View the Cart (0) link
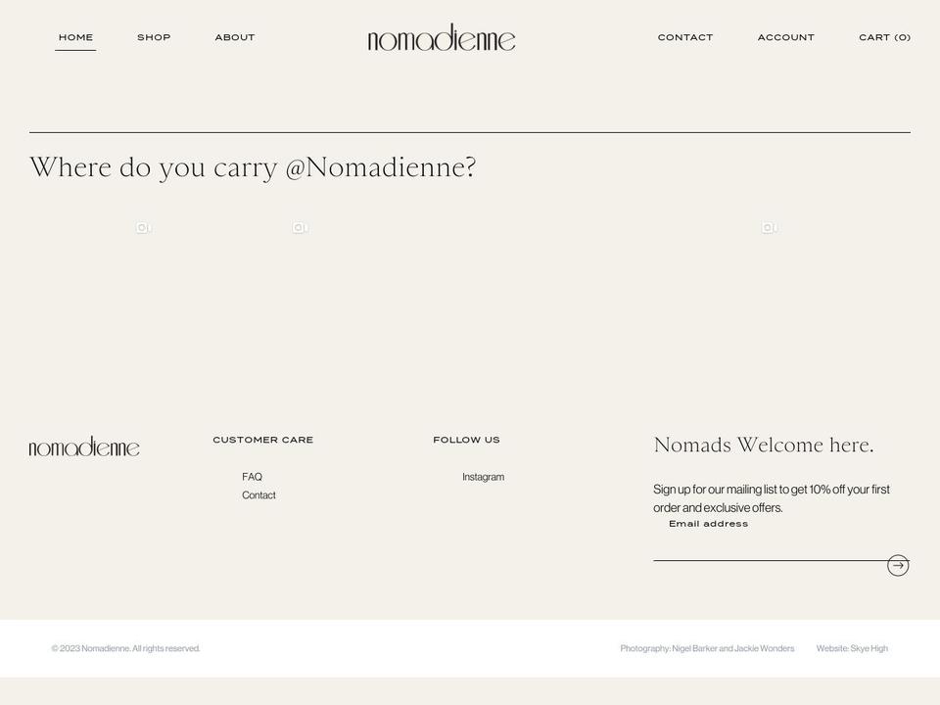Image resolution: width=940 pixels, height=705 pixels. (x=885, y=37)
